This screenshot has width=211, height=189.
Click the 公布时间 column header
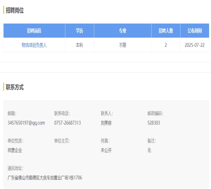(x=195, y=31)
